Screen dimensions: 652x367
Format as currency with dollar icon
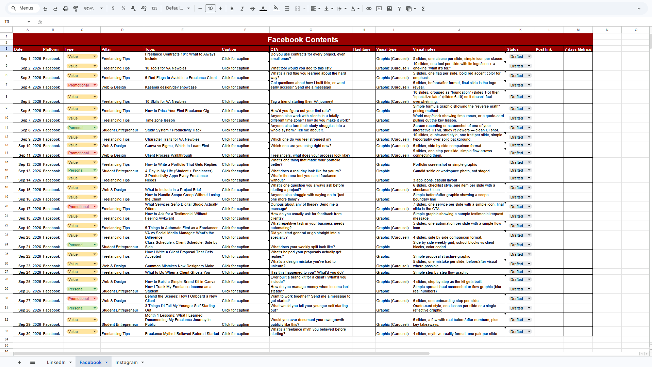[113, 9]
